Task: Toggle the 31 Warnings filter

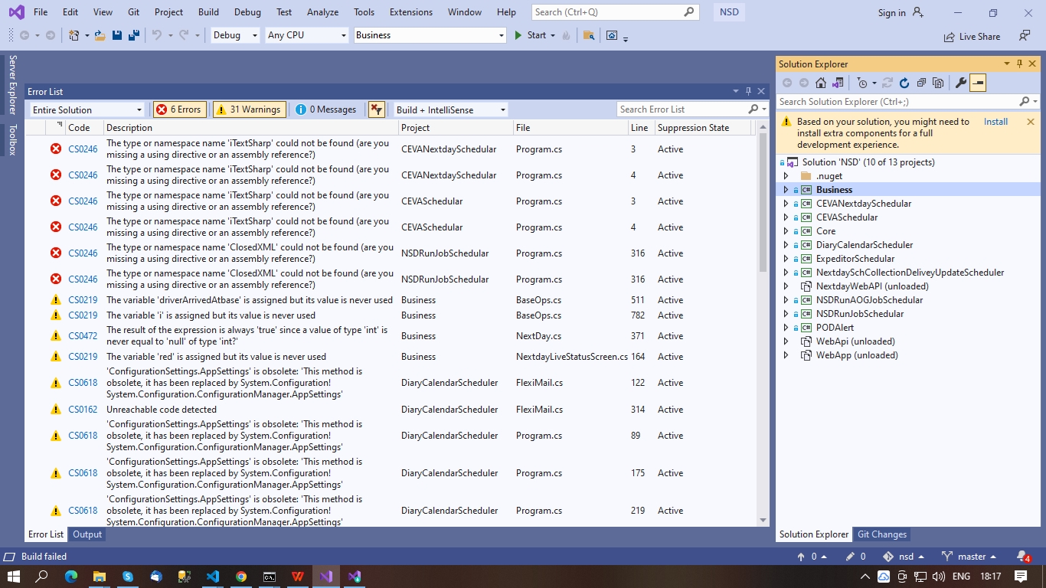Action: (249, 109)
